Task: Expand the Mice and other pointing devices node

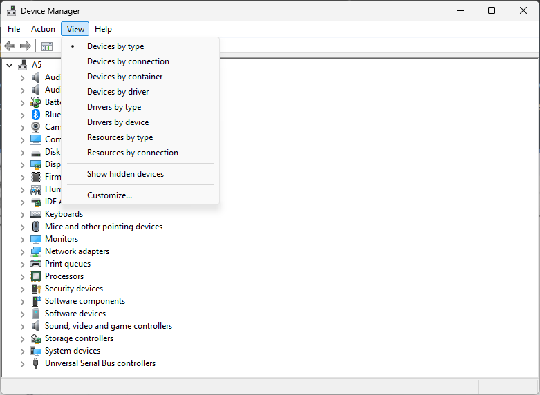Action: point(22,227)
